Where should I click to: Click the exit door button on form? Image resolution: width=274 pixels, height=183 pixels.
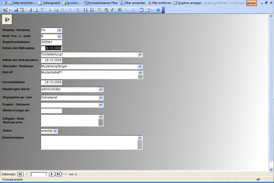(7, 20)
